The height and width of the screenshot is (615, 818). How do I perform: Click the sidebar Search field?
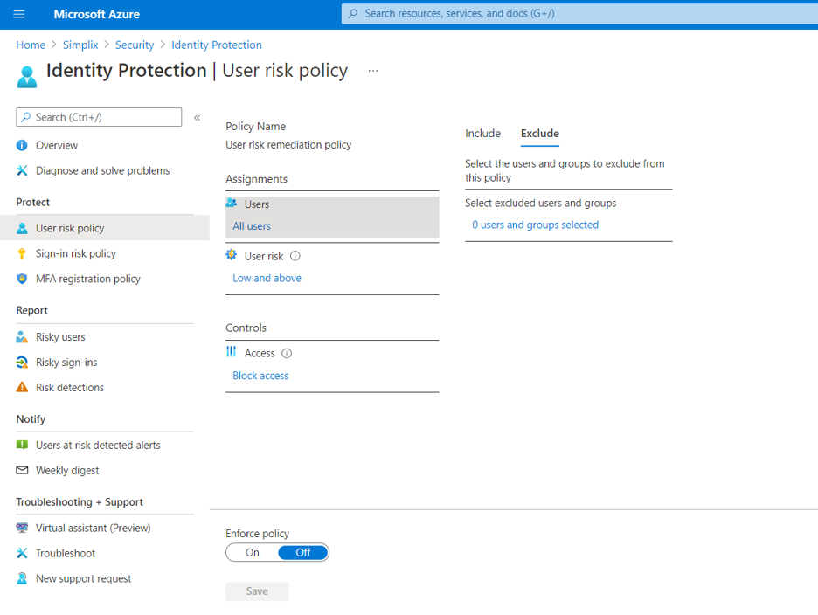99,117
